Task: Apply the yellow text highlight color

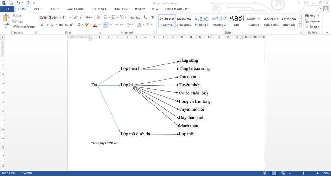Action: (x=87, y=25)
